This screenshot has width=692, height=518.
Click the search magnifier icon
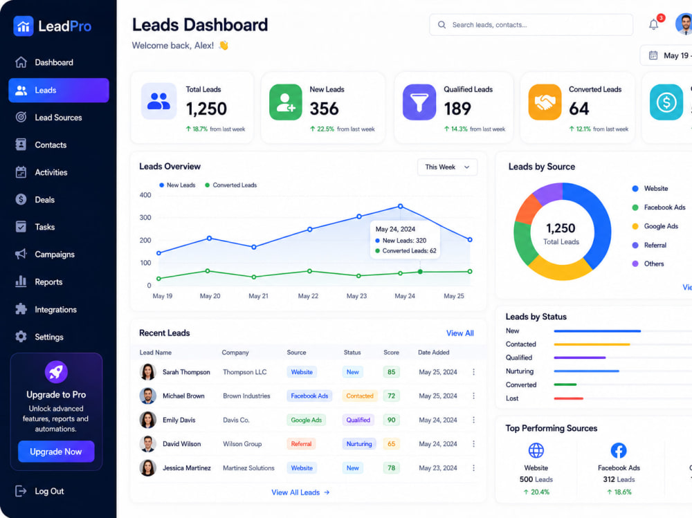(441, 25)
